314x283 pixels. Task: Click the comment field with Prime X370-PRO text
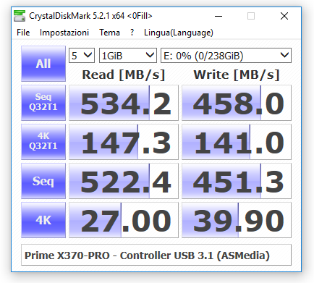(156, 255)
